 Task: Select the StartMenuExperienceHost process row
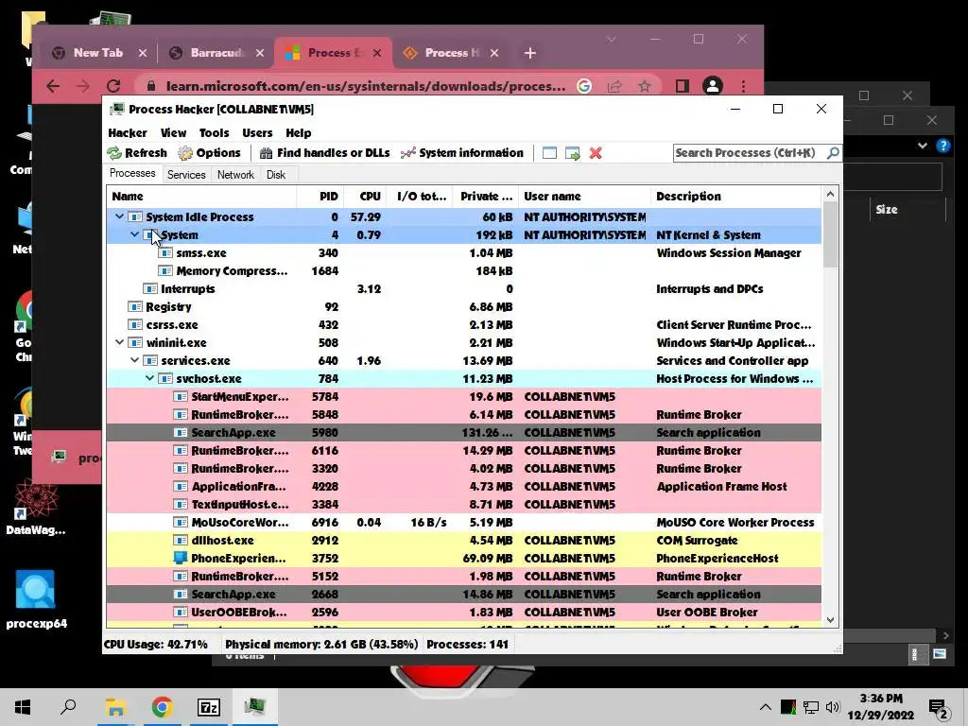(463, 396)
